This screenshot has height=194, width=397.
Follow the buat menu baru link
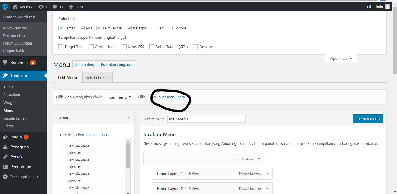coord(172,97)
